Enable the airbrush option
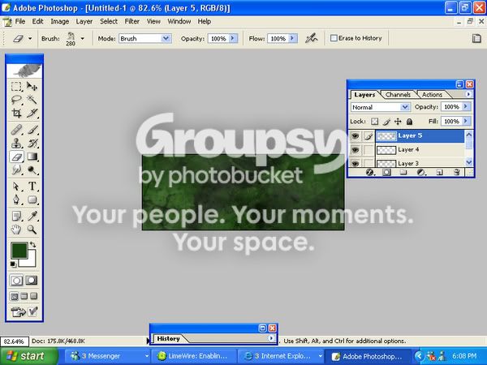487x365 pixels. (x=311, y=38)
